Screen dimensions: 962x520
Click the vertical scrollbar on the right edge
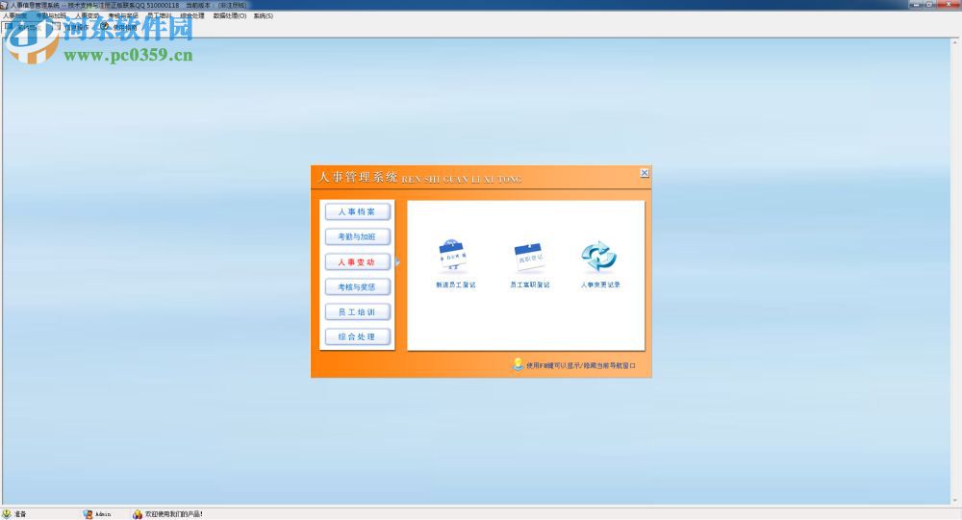954,271
